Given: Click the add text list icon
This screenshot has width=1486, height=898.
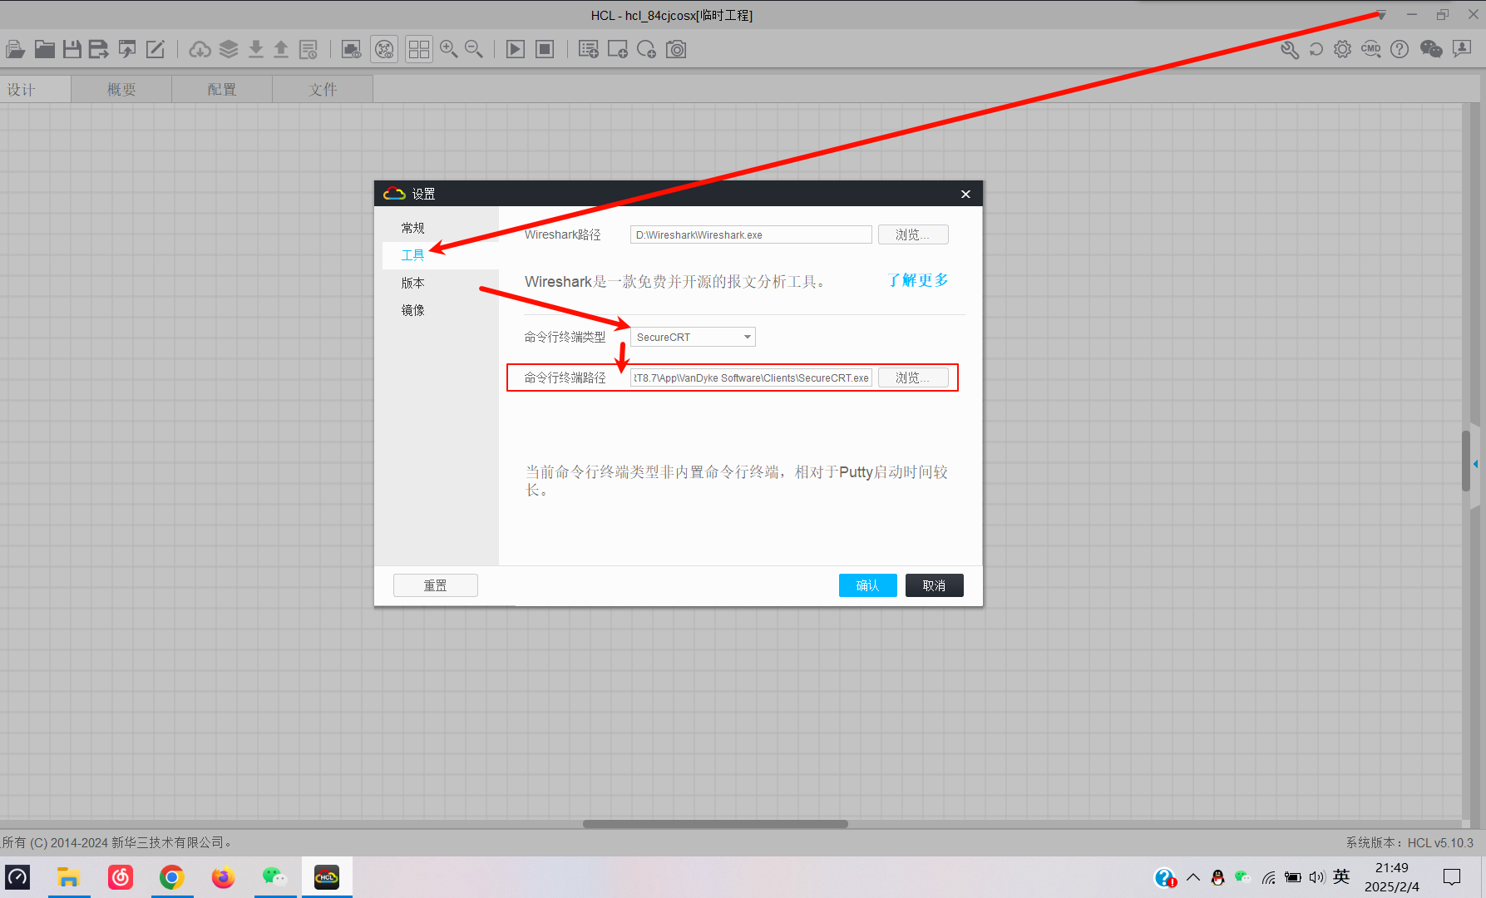Looking at the screenshot, I should [x=589, y=49].
